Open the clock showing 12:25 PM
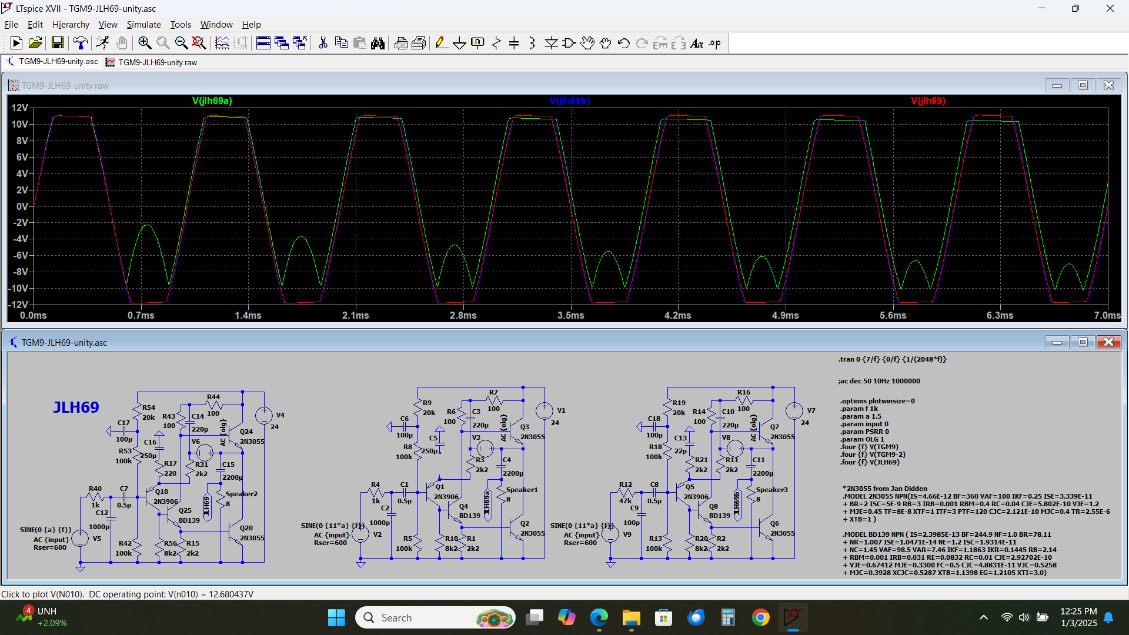The width and height of the screenshot is (1129, 635). (1078, 617)
